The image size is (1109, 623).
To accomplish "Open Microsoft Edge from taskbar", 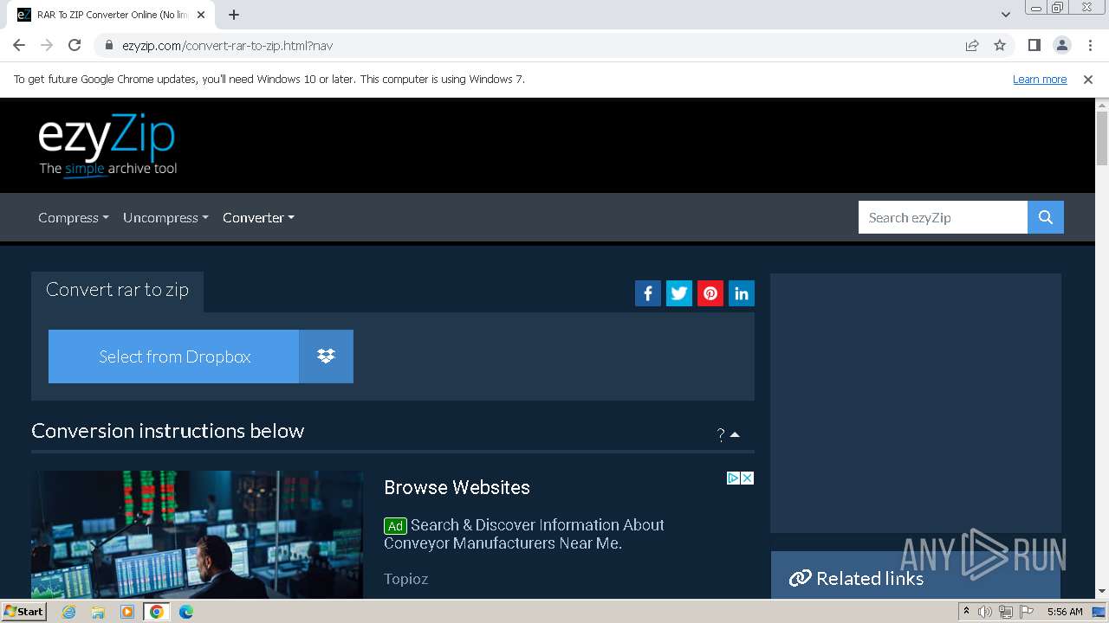I will point(186,612).
